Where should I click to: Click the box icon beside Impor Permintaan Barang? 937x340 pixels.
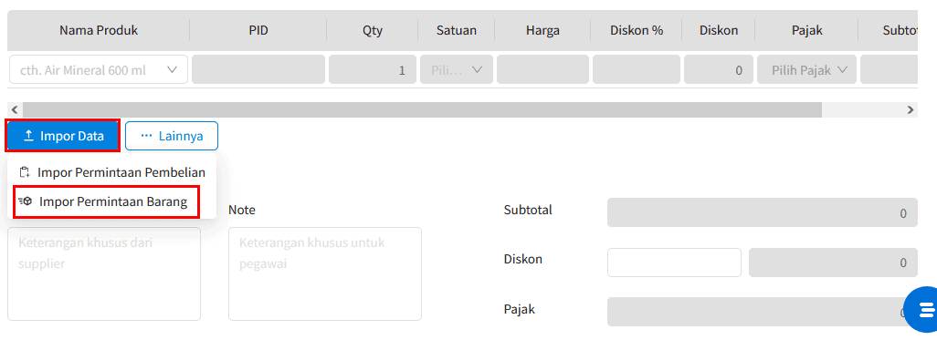(25, 201)
